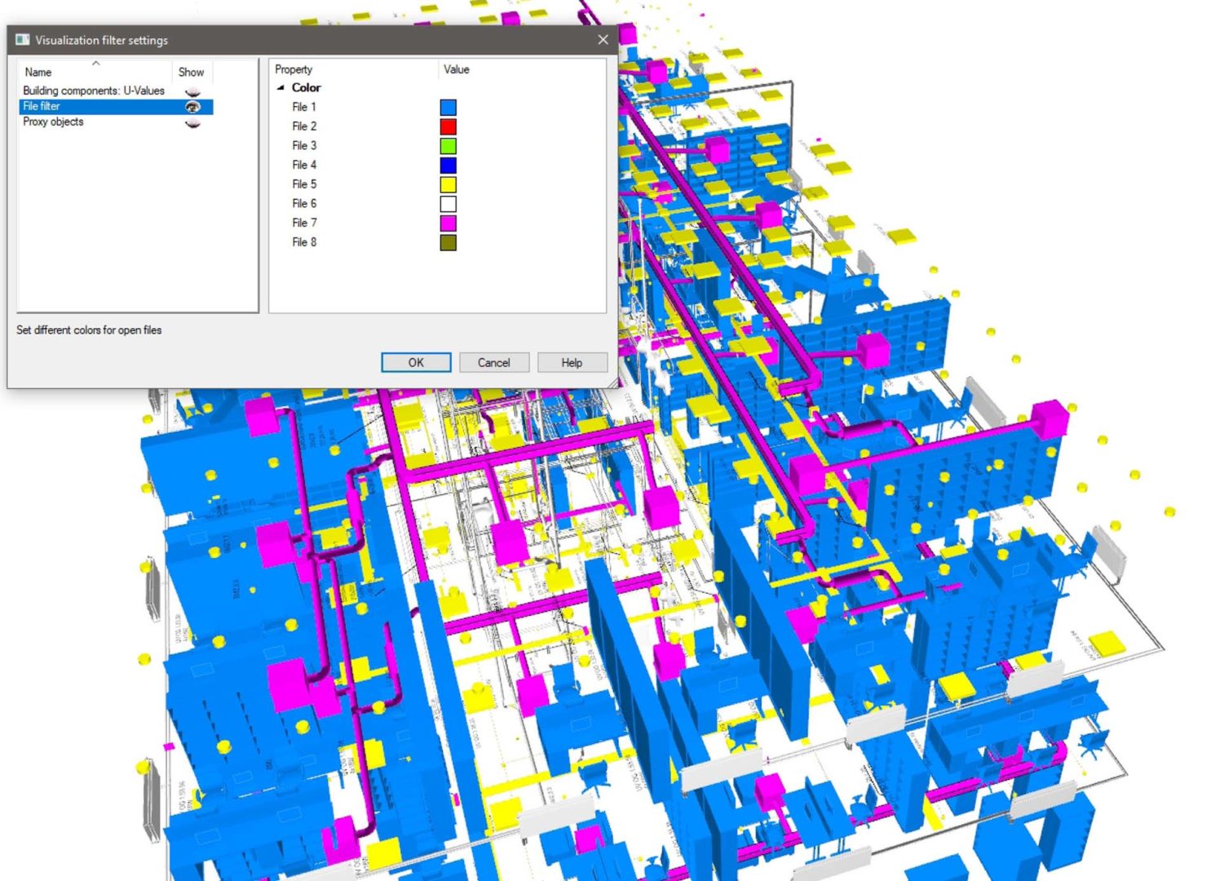1220x881 pixels.
Task: Select the File 2 property label
Action: [304, 126]
